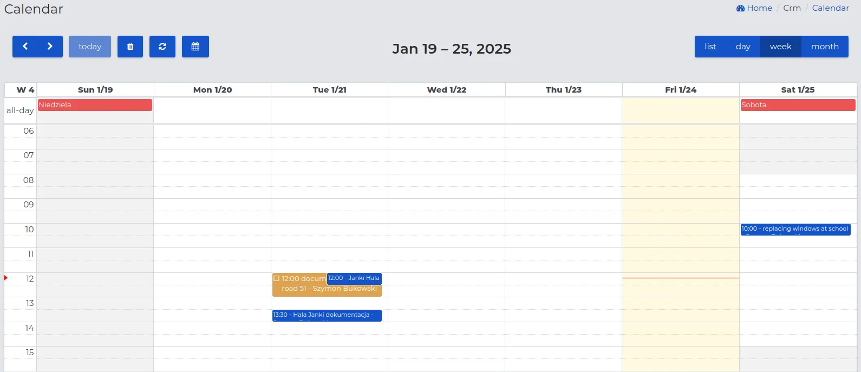Go to previous week with left chevron

coord(25,47)
